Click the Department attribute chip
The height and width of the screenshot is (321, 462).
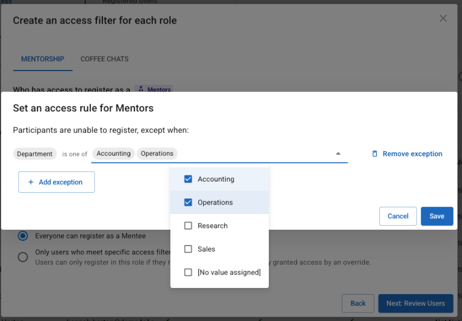(x=35, y=154)
